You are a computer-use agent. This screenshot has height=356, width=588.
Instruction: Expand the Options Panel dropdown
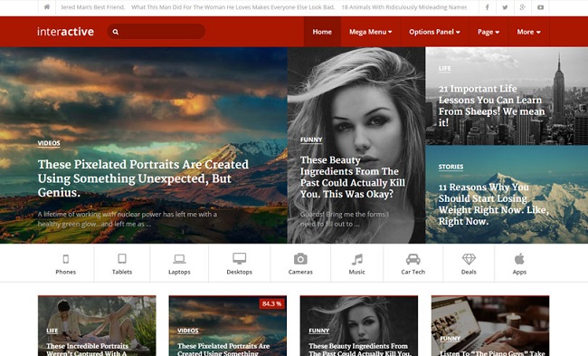click(434, 32)
